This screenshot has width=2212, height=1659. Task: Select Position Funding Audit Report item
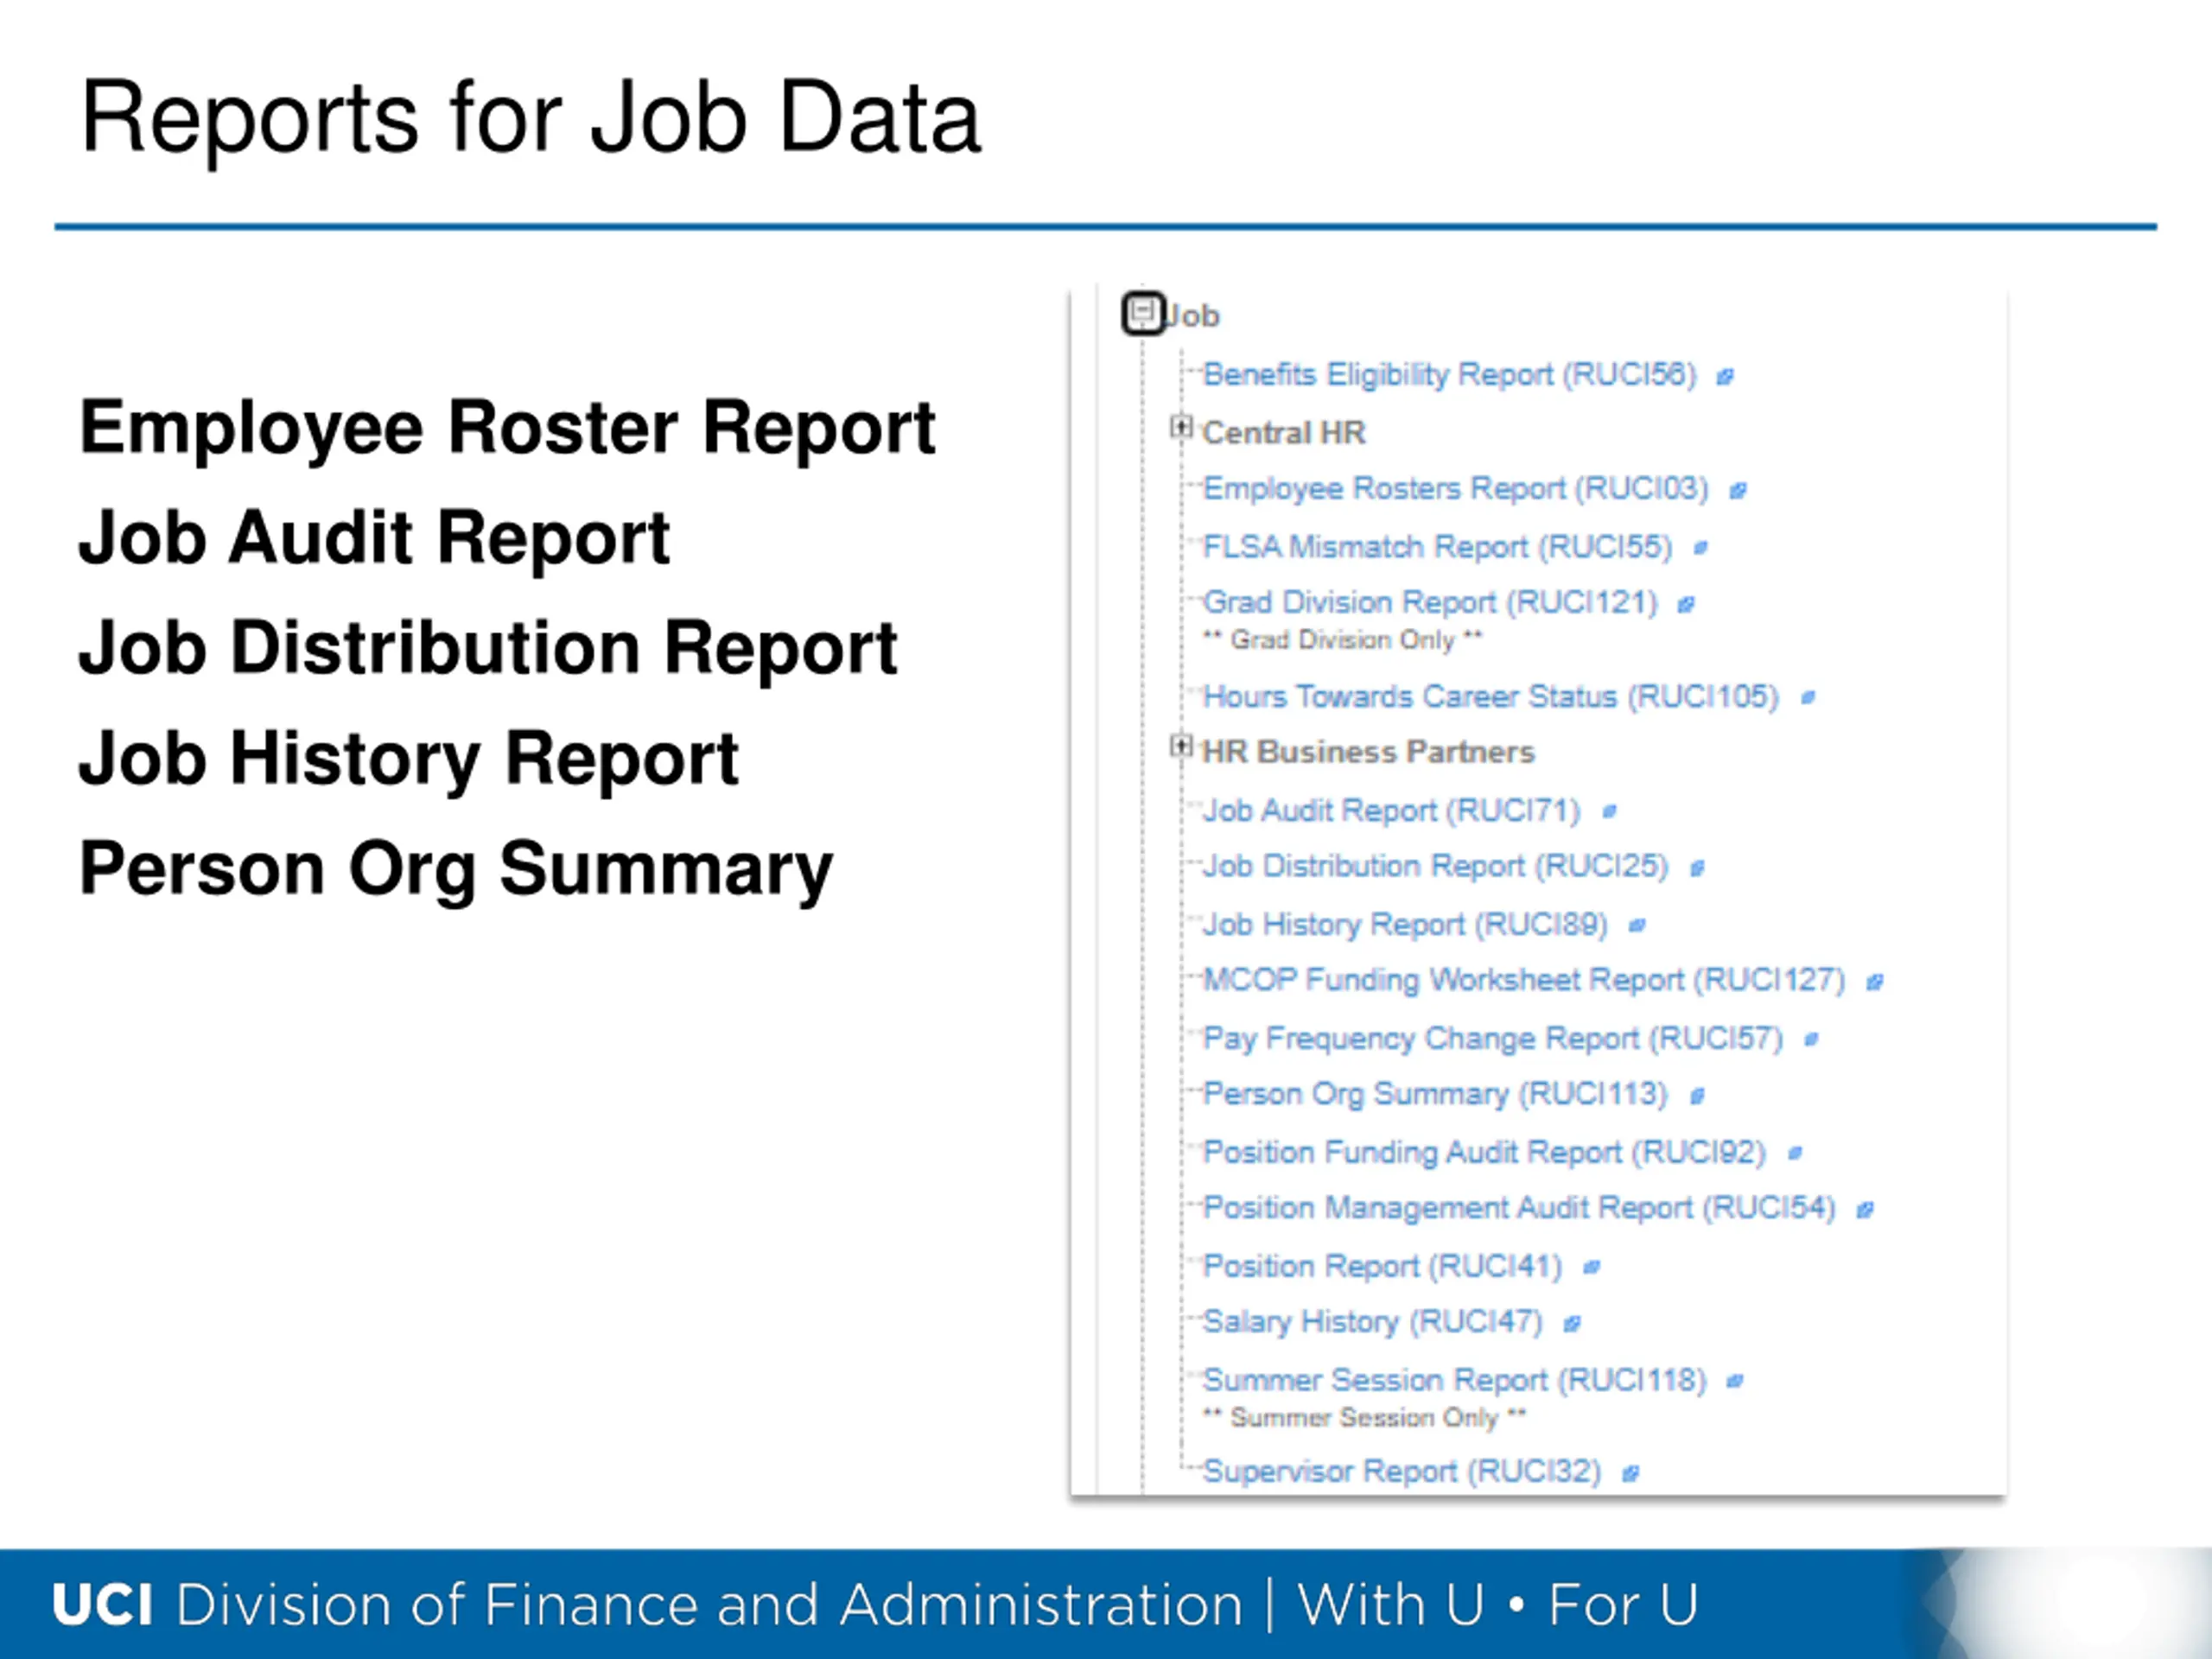click(1484, 1152)
